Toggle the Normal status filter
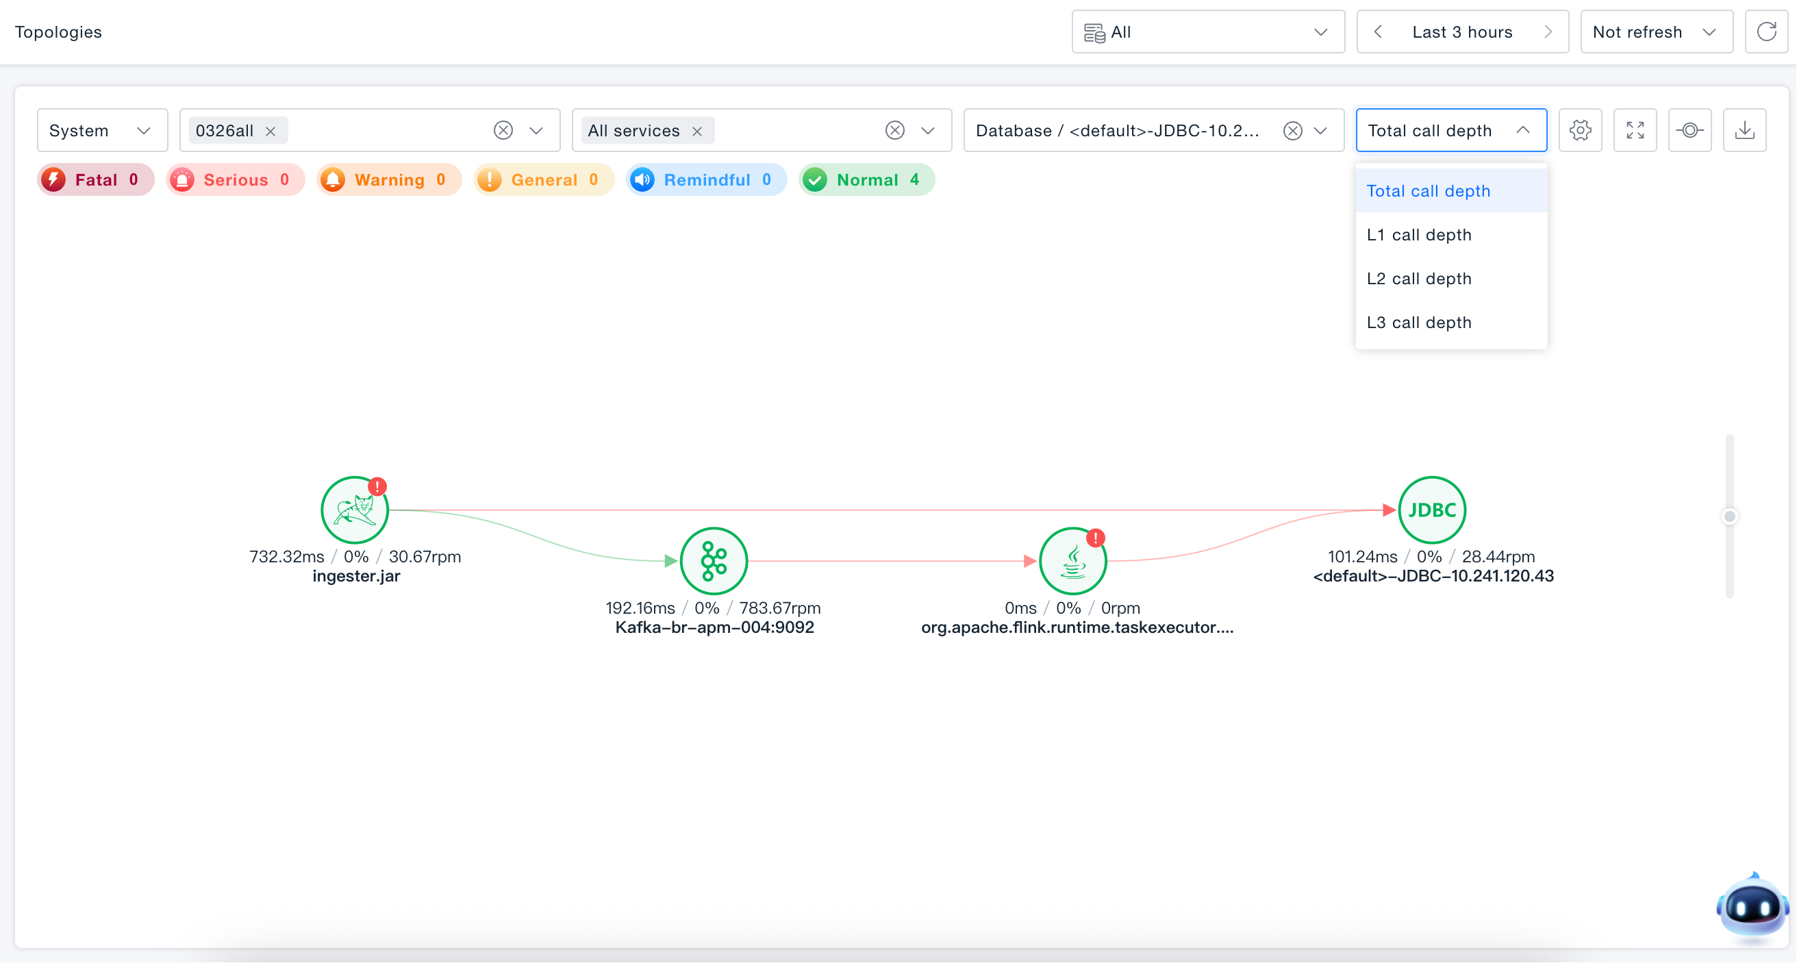This screenshot has height=963, width=1797. pos(866,180)
